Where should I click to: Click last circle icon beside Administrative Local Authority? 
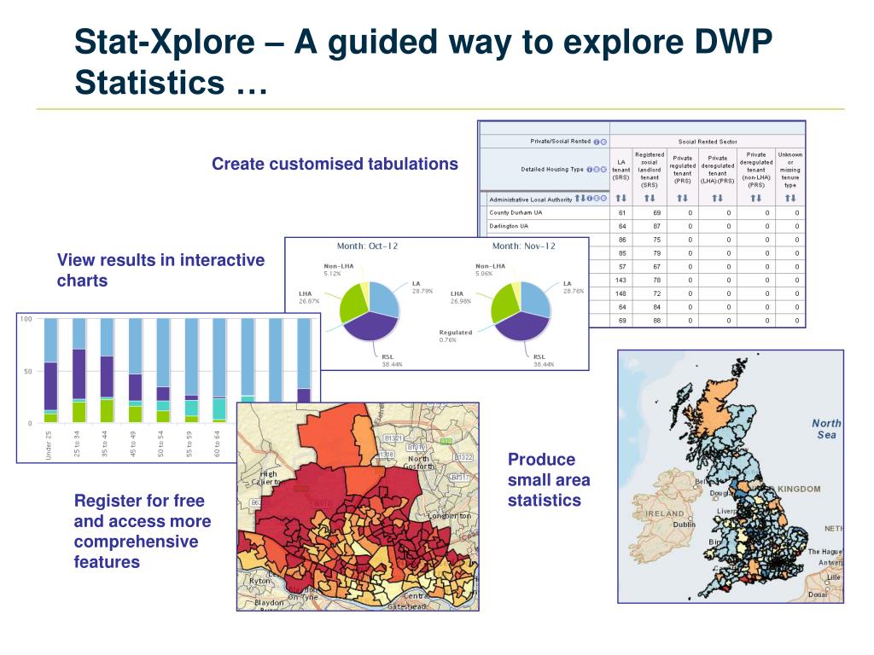[603, 198]
